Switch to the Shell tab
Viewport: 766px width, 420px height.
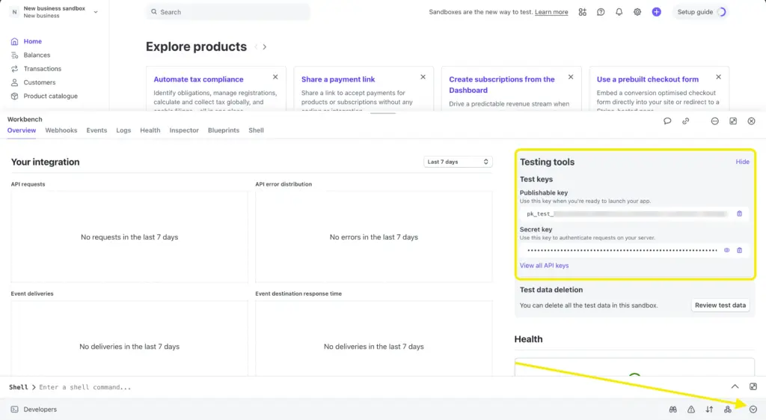tap(256, 130)
